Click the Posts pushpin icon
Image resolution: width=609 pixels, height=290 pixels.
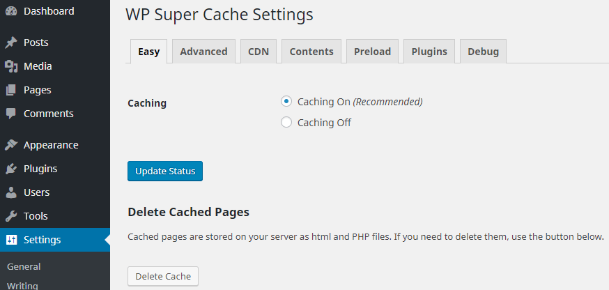tap(11, 43)
